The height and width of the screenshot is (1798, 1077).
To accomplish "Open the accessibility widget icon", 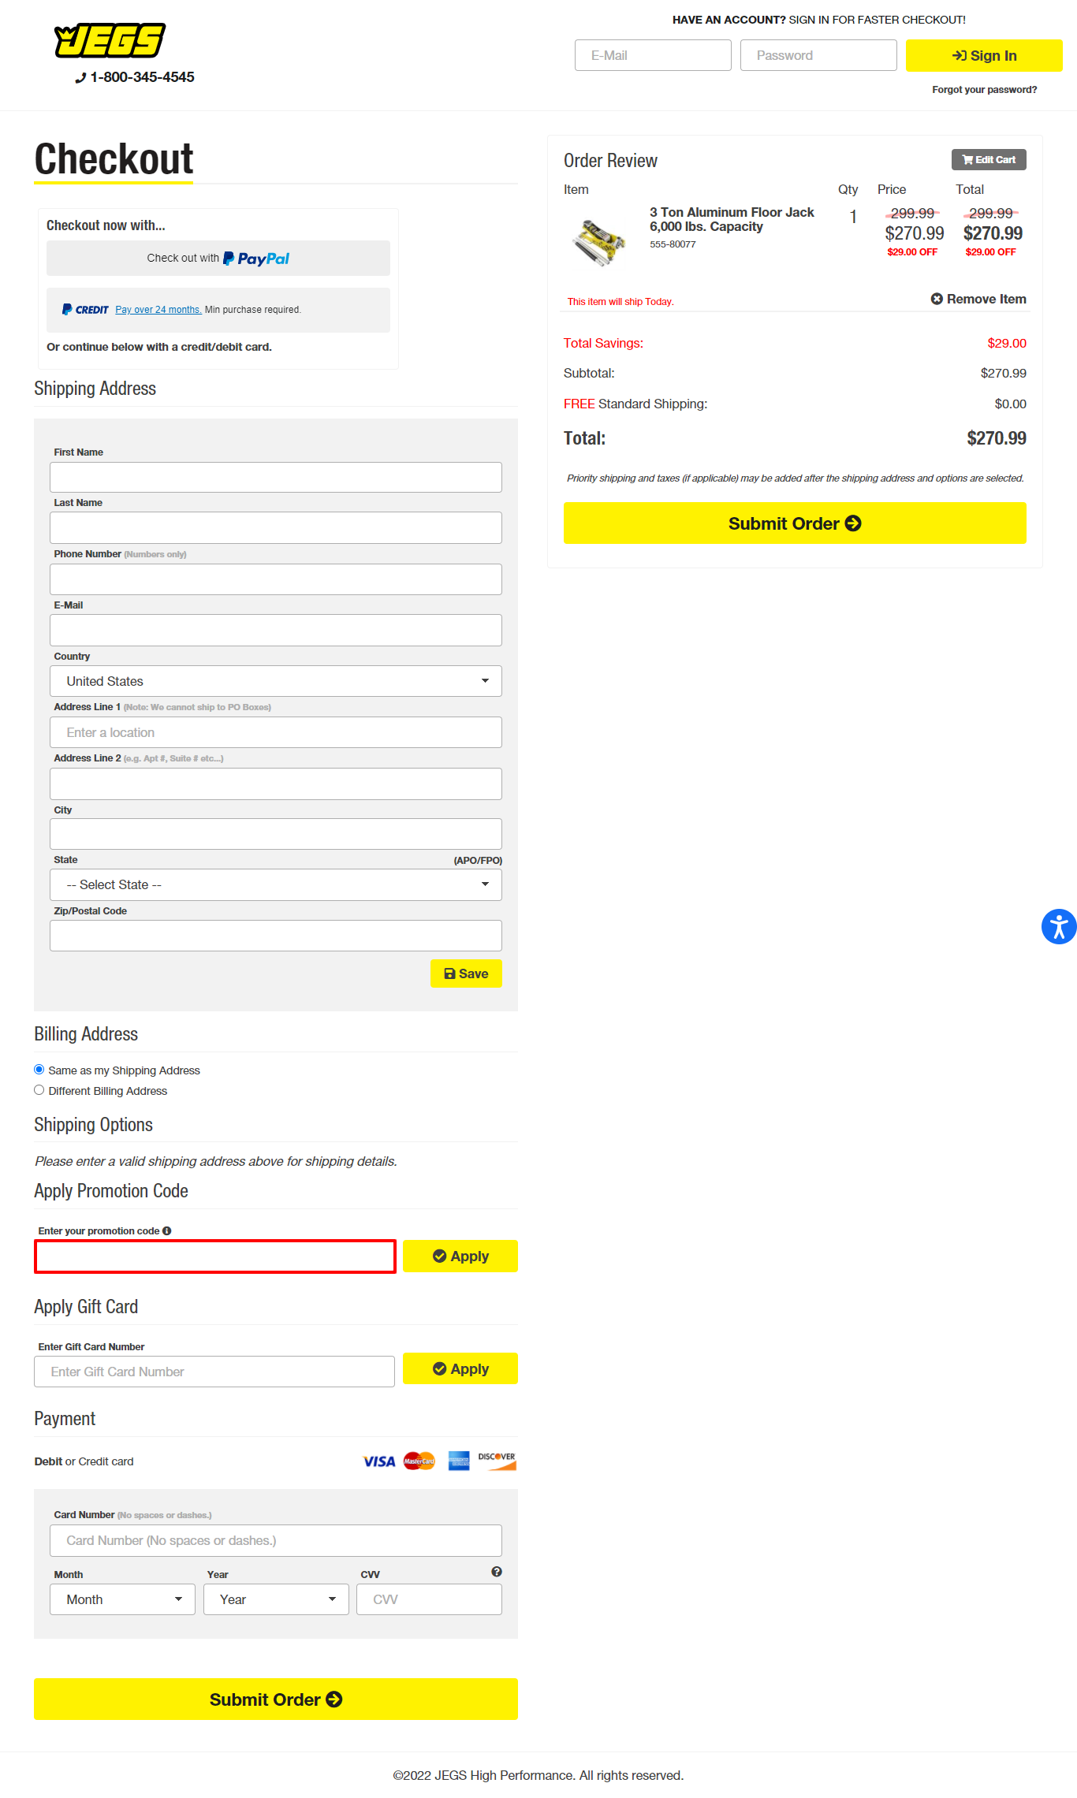I will (x=1058, y=926).
